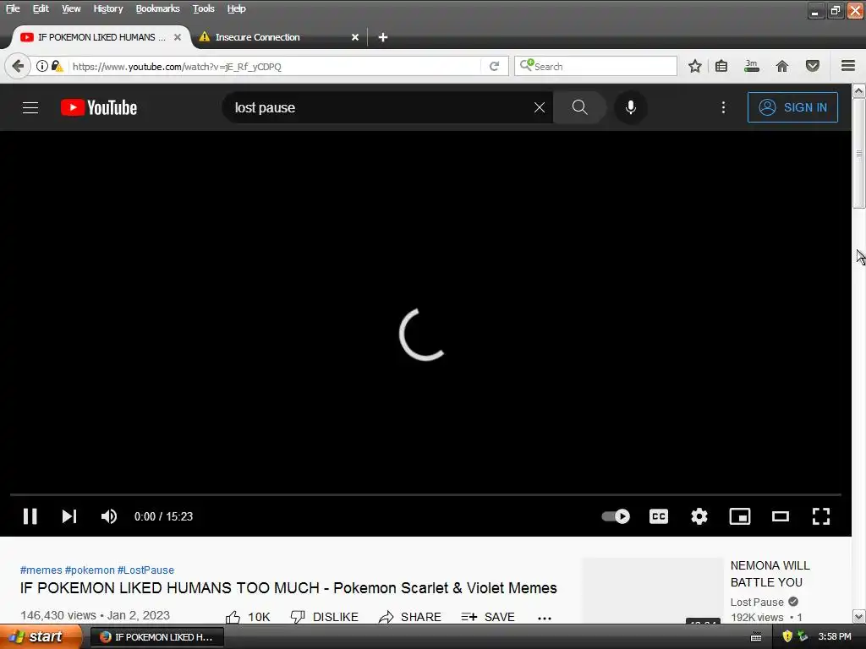The width and height of the screenshot is (866, 649).
Task: Open the Edit menu
Action: click(41, 8)
